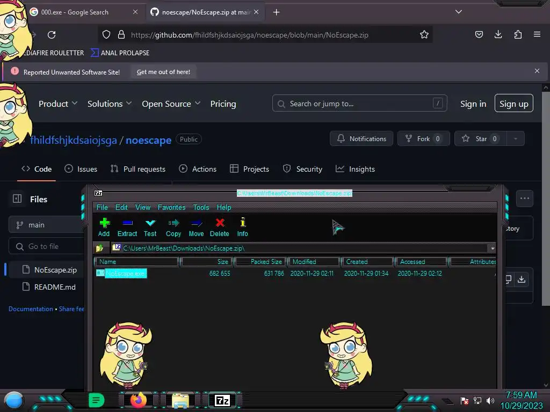This screenshot has height=412, width=550.
Task: Run the Test tool in 7-Zip
Action: pyautogui.click(x=150, y=227)
